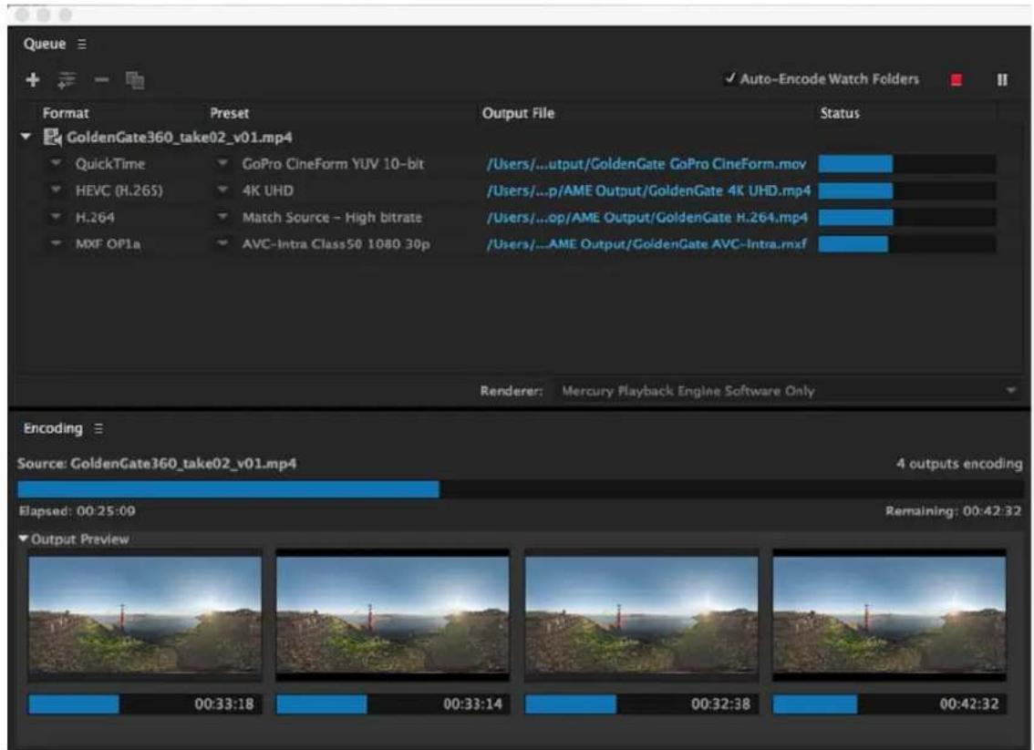The height and width of the screenshot is (750, 1034).
Task: Select the Queue panel tab
Action: tap(44, 44)
